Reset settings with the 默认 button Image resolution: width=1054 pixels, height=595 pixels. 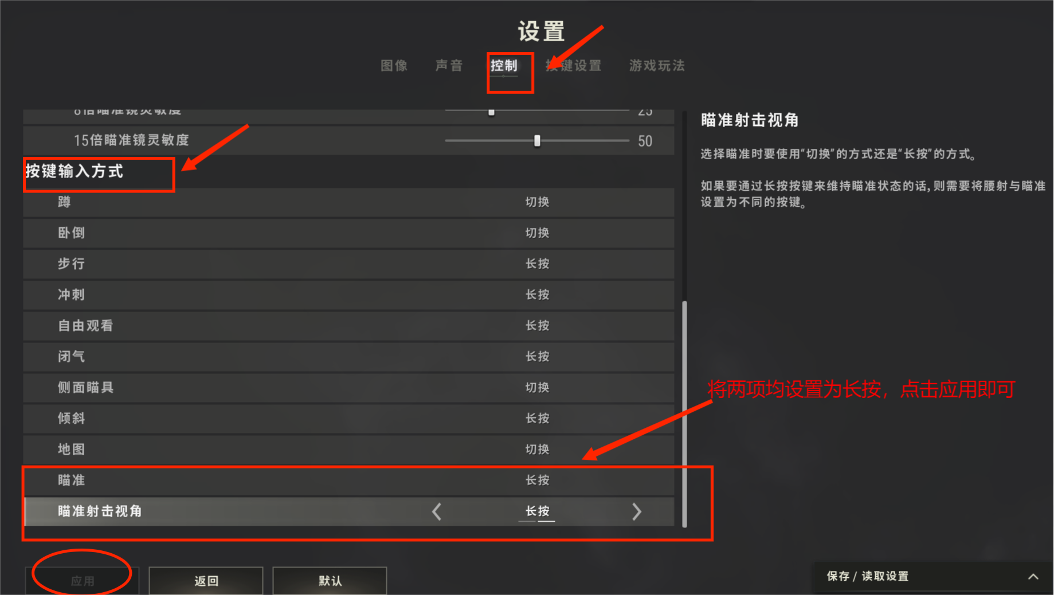[x=330, y=581]
